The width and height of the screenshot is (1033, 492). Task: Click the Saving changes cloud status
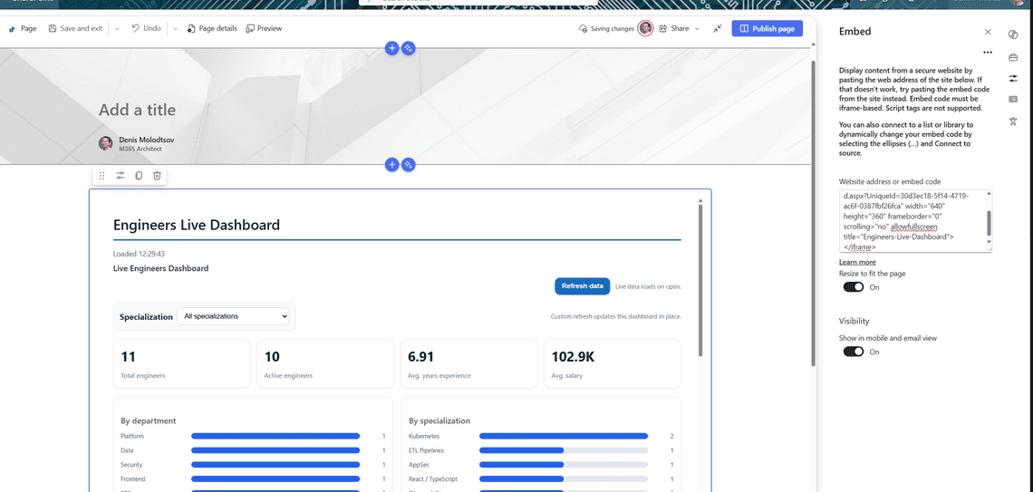point(606,28)
